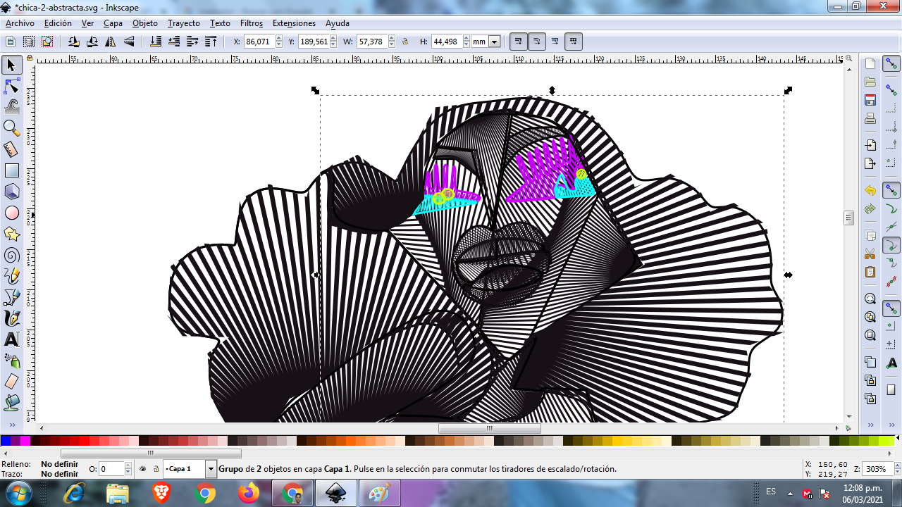The width and height of the screenshot is (902, 507).
Task: Click the Undo arrow icon
Action: point(870,191)
